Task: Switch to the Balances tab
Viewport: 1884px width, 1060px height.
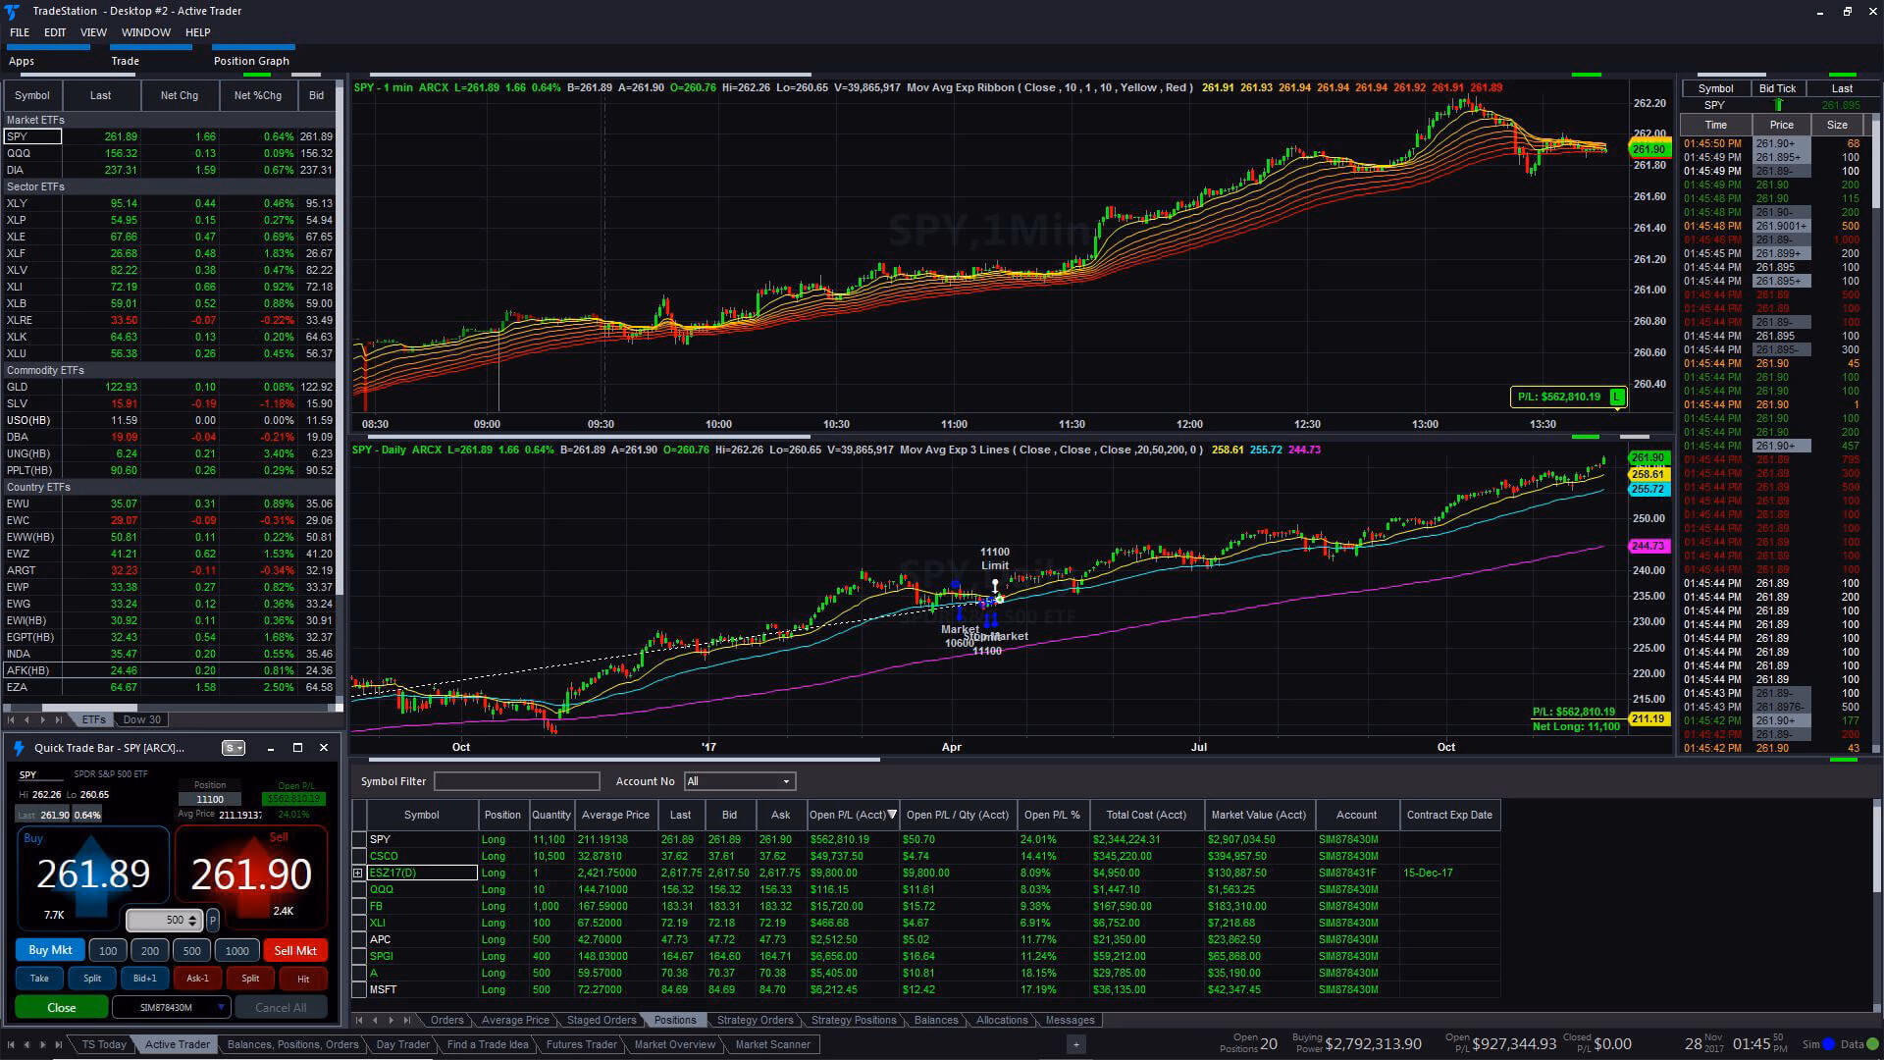Action: tap(936, 1020)
